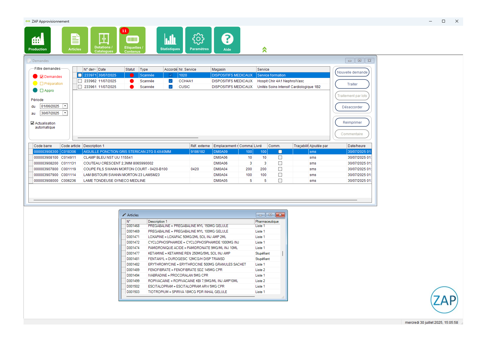This screenshot has height=342, width=487.
Task: Sort by N° demande column header
Action: coord(90,70)
